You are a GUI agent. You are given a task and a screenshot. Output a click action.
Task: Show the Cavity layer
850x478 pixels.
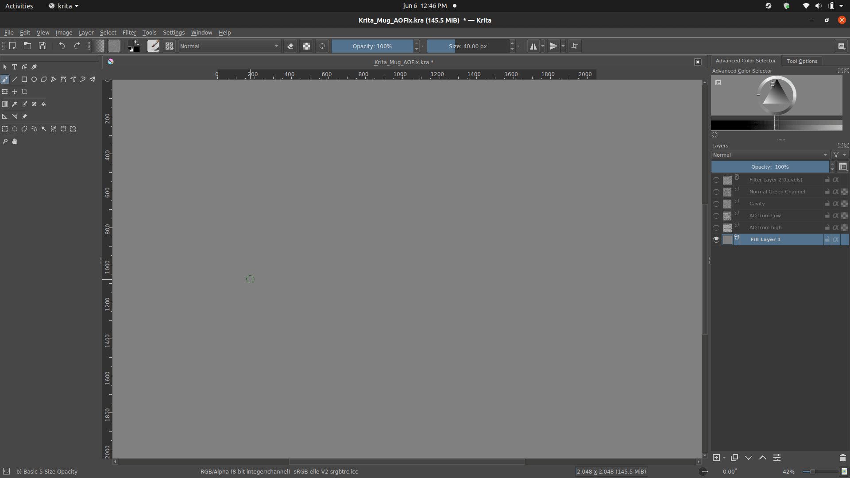pos(716,204)
